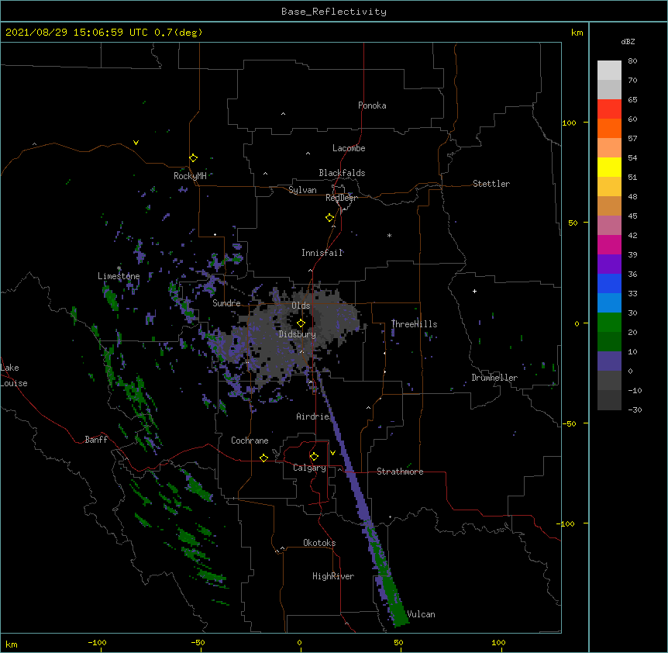
Task: Select the light blue 33-30 dBZ swatch
Action: click(x=609, y=302)
